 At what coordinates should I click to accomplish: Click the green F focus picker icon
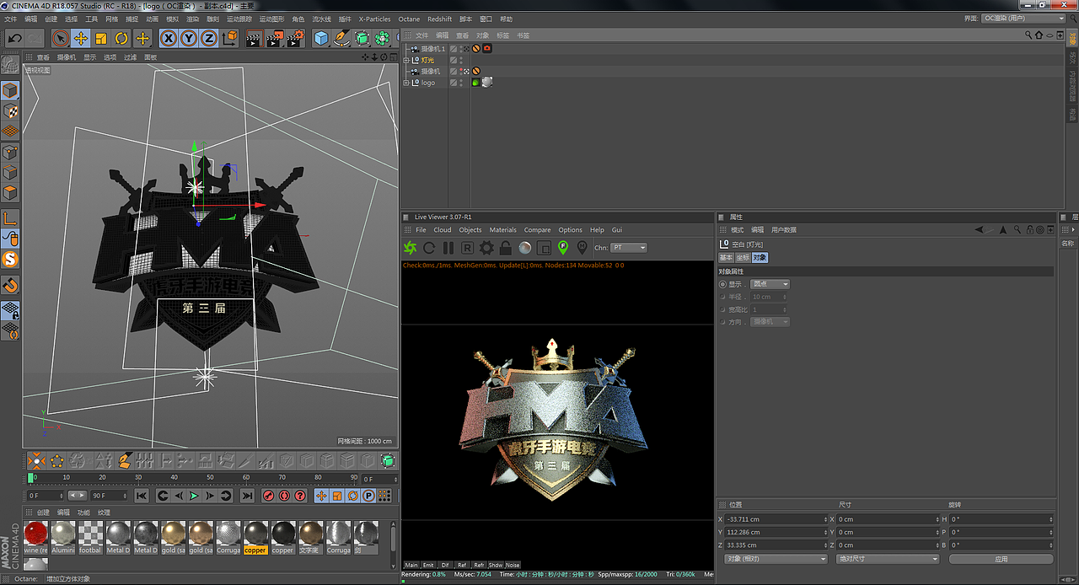click(x=563, y=247)
